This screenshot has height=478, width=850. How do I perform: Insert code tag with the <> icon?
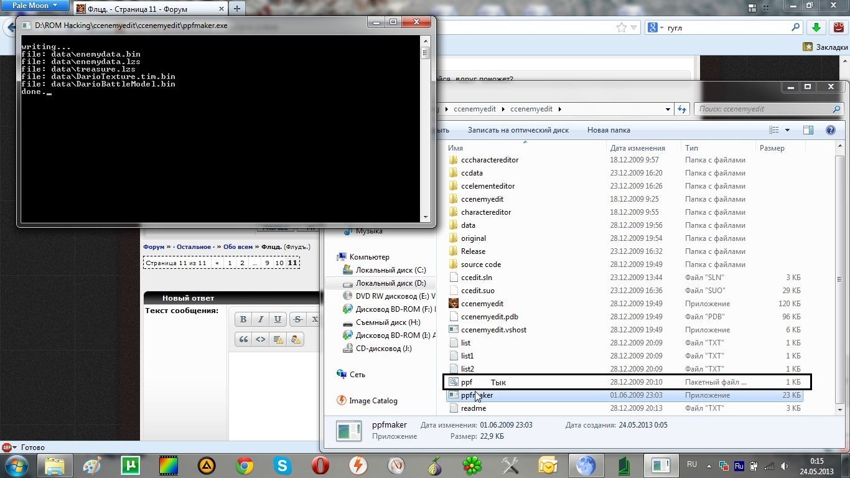click(x=261, y=339)
